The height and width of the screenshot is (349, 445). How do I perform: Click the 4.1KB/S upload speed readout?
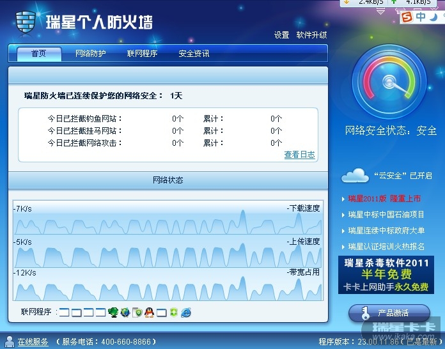pyautogui.click(x=418, y=2)
